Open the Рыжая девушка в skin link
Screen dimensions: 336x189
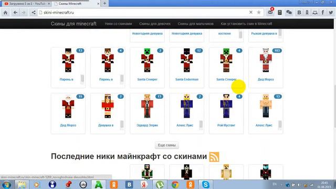tap(264, 34)
